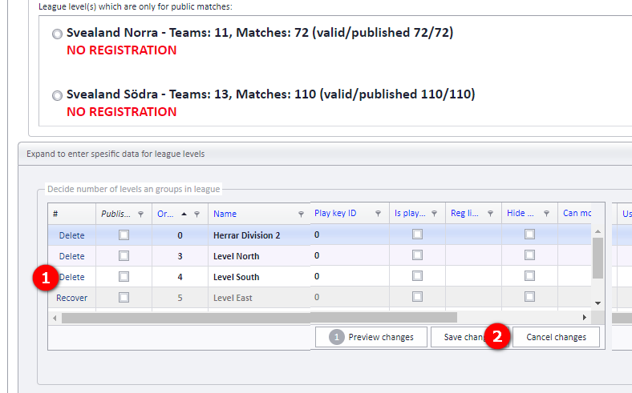Click the grid's vertical scrollbar up arrow
This screenshot has width=632, height=393.
tap(598, 231)
